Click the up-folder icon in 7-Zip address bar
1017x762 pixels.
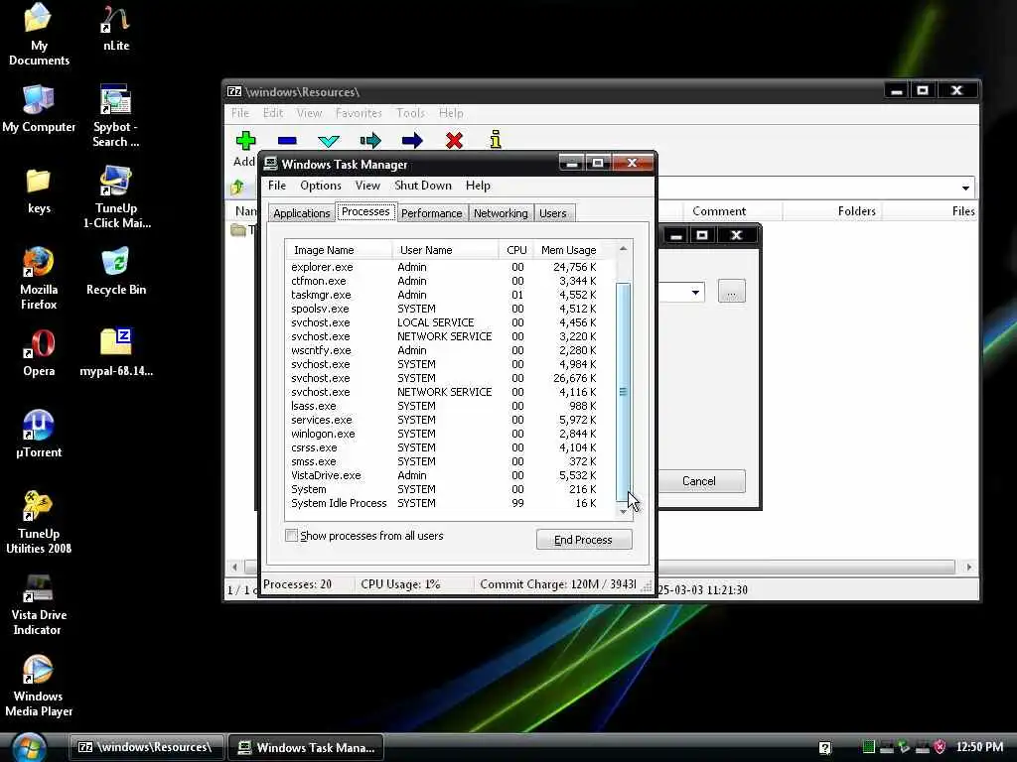pos(237,188)
